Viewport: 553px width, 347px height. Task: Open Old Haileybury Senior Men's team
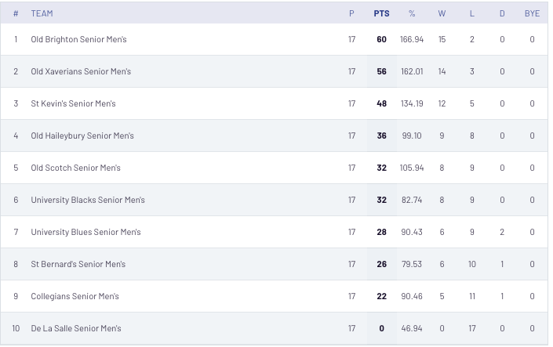82,136
